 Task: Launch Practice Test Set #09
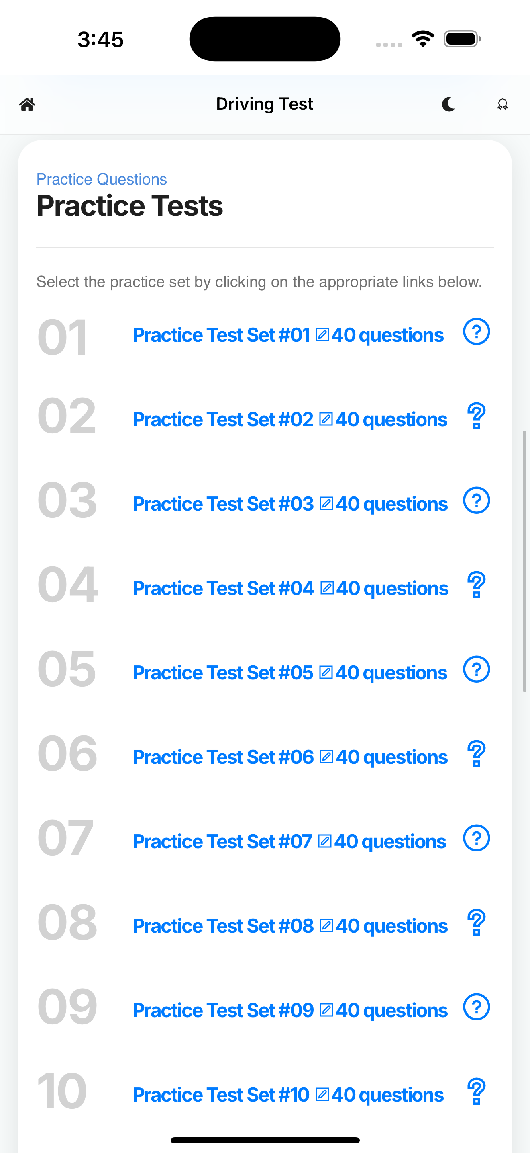290,1011
